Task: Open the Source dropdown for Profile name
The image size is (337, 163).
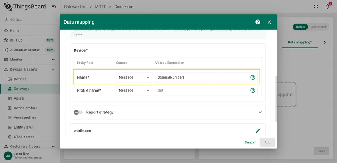Action: [x=134, y=90]
